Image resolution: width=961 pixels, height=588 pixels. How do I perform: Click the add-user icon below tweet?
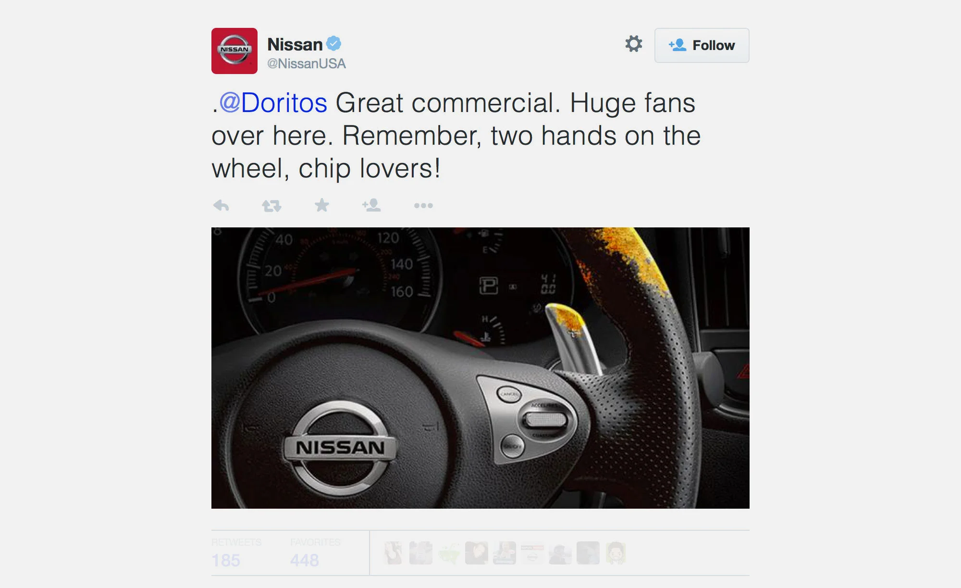pyautogui.click(x=371, y=205)
